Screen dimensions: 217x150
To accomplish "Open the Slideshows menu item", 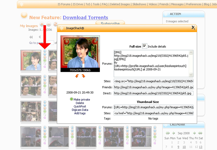I will [139, 4].
